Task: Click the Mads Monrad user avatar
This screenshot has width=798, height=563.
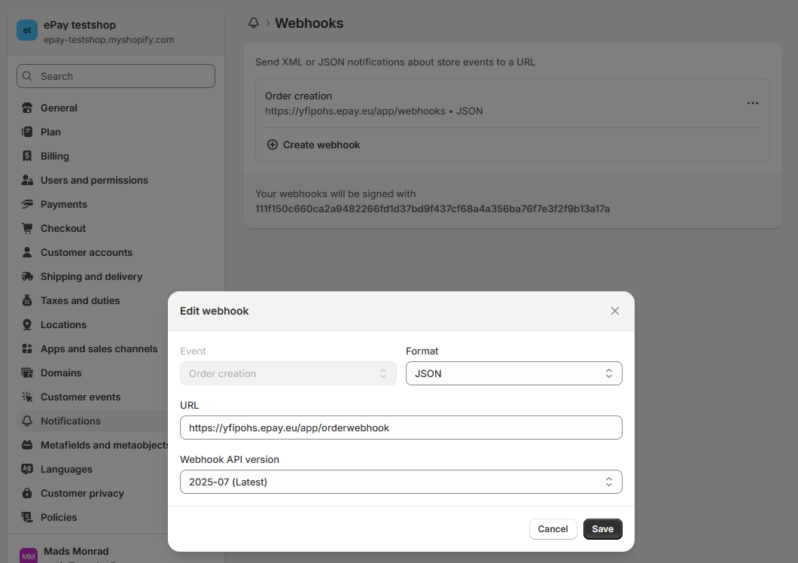Action: (x=28, y=556)
